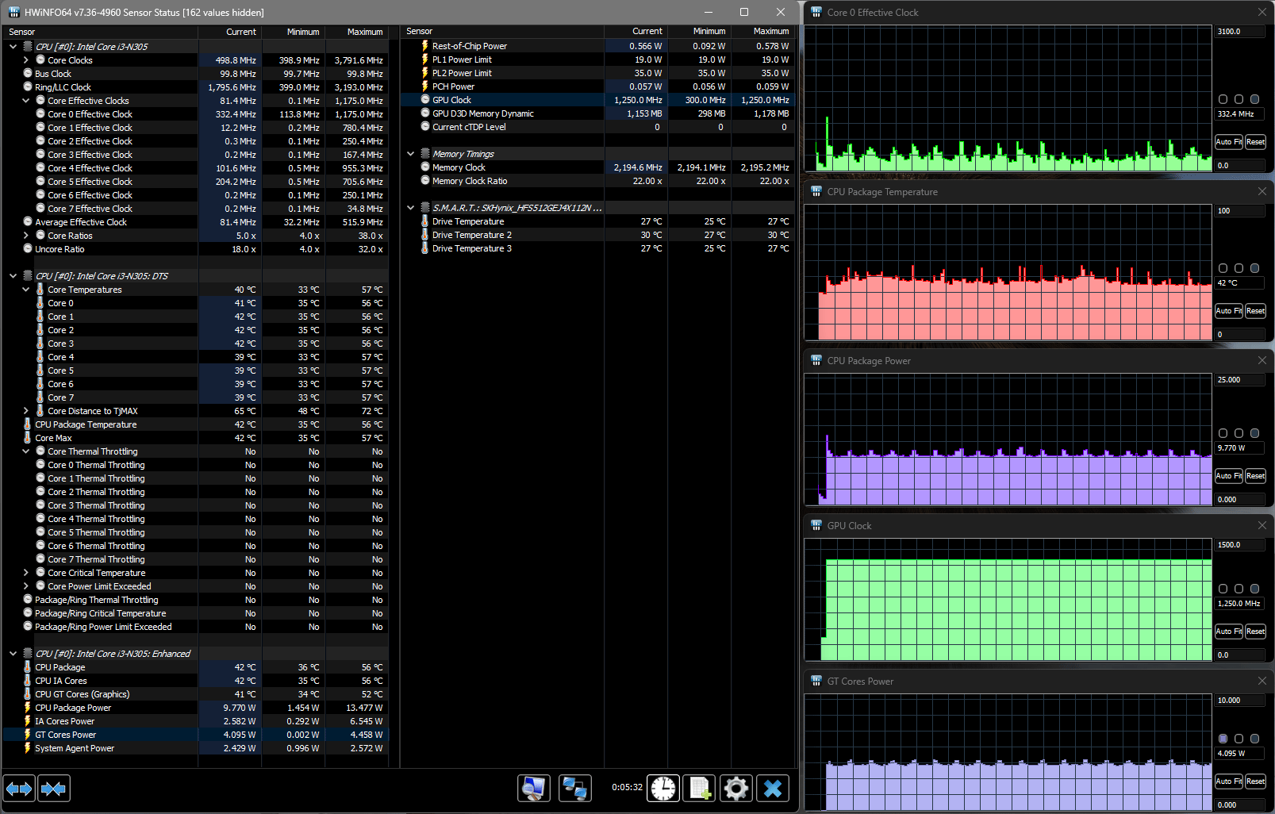Screen dimensions: 1275x814
Task: Click the expand columns double-arrow icon
Action: [20, 789]
